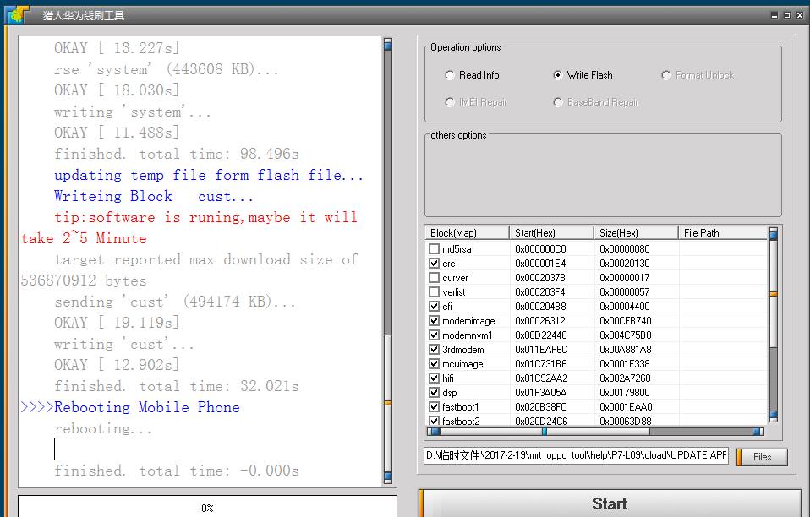The image size is (810, 517).
Task: Click the log panel scroll-up arrow
Action: [388, 45]
